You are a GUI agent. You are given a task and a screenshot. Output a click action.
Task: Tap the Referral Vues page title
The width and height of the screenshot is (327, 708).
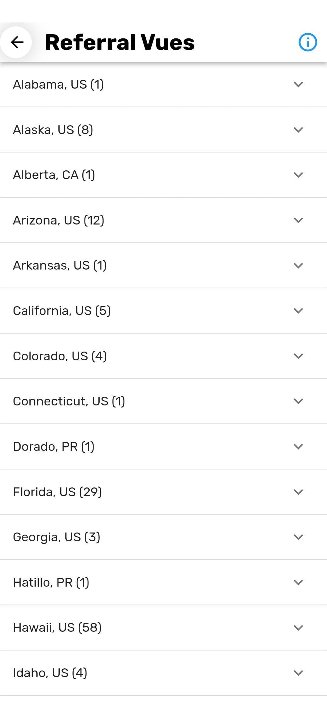tap(120, 42)
